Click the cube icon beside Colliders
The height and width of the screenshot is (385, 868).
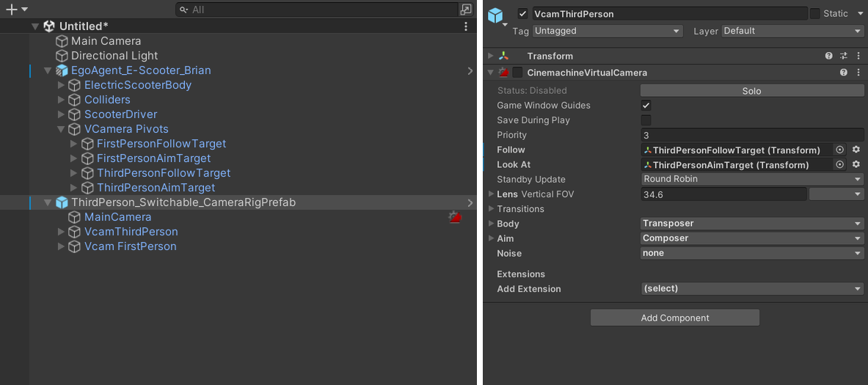(x=75, y=100)
